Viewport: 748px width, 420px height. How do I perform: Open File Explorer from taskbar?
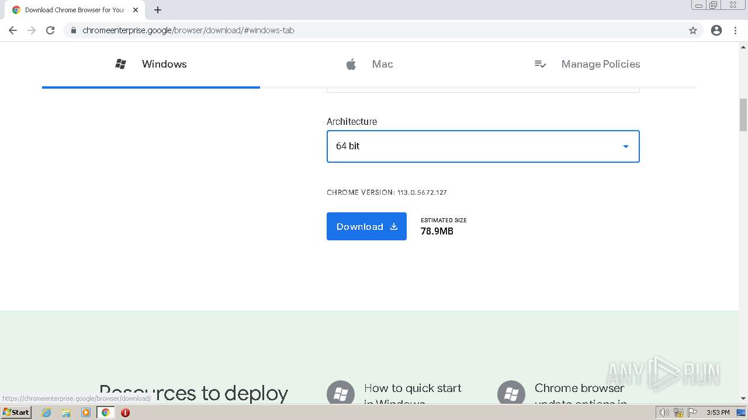(66, 412)
